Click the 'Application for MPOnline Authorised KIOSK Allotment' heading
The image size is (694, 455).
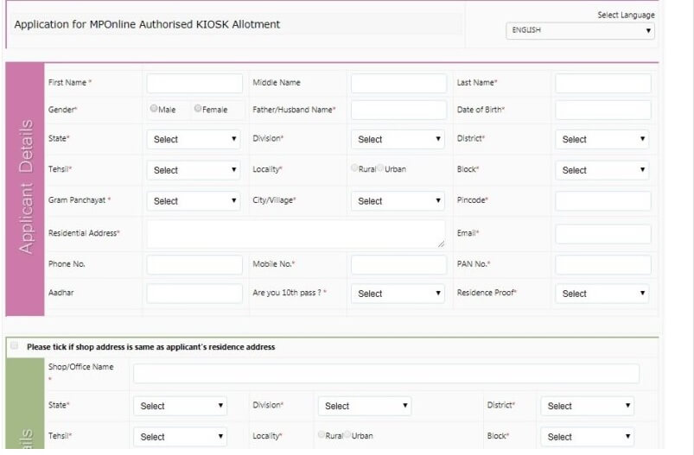click(147, 24)
